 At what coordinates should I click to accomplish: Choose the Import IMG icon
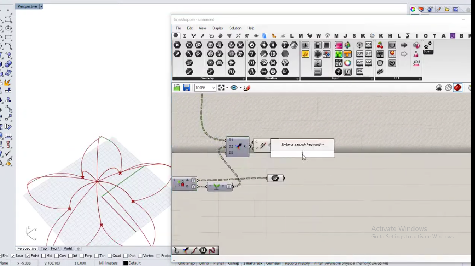point(359,72)
